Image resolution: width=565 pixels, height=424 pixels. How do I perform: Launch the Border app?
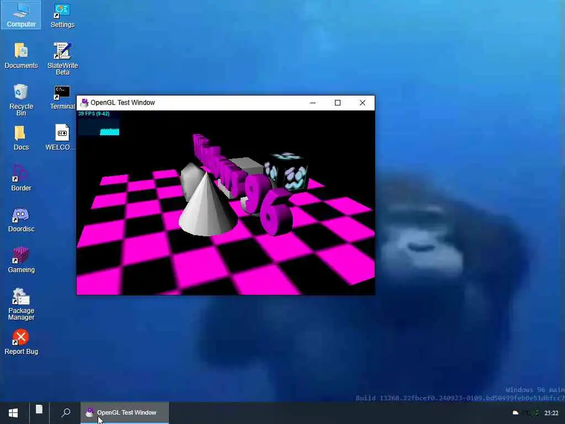coord(21,178)
